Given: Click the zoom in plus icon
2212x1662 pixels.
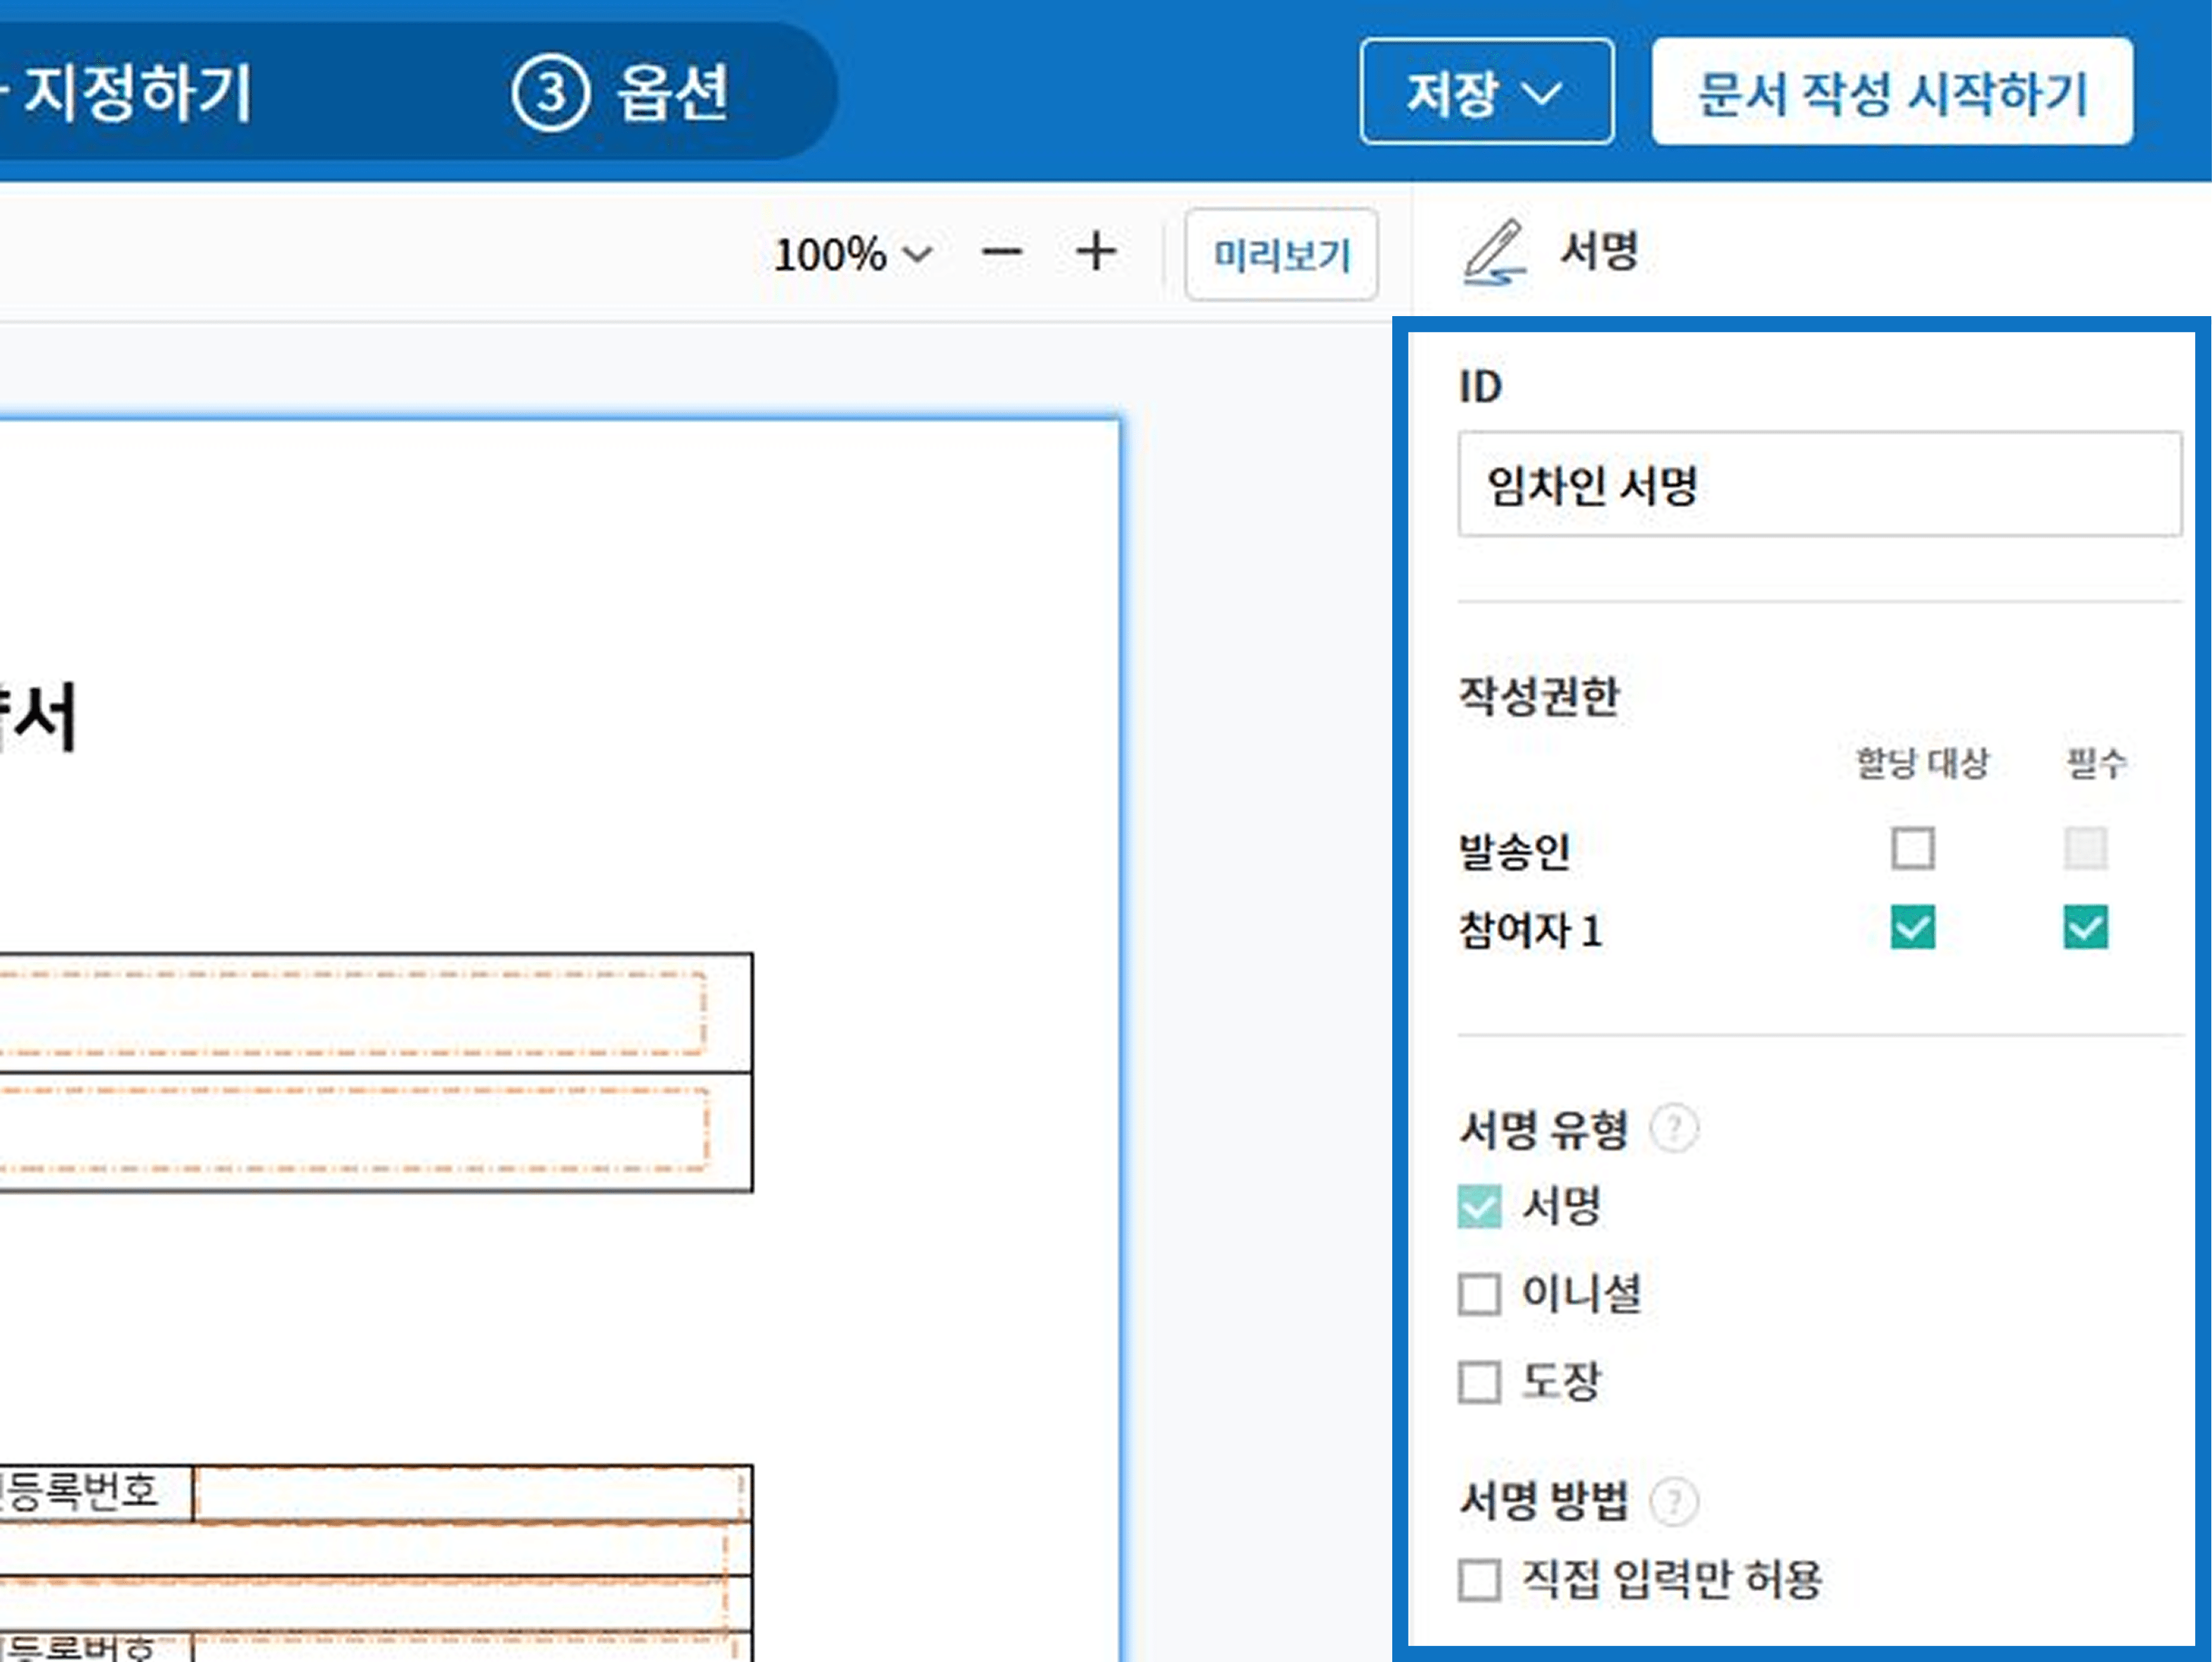Looking at the screenshot, I should click(x=1096, y=252).
